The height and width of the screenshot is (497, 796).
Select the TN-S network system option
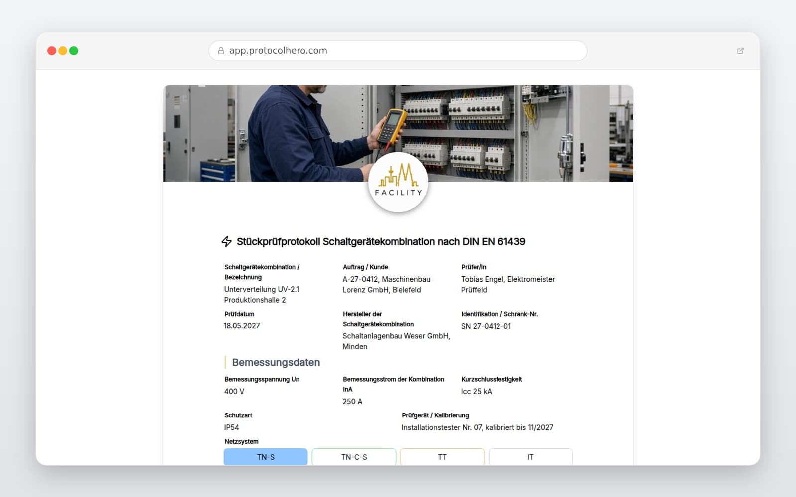tap(266, 457)
